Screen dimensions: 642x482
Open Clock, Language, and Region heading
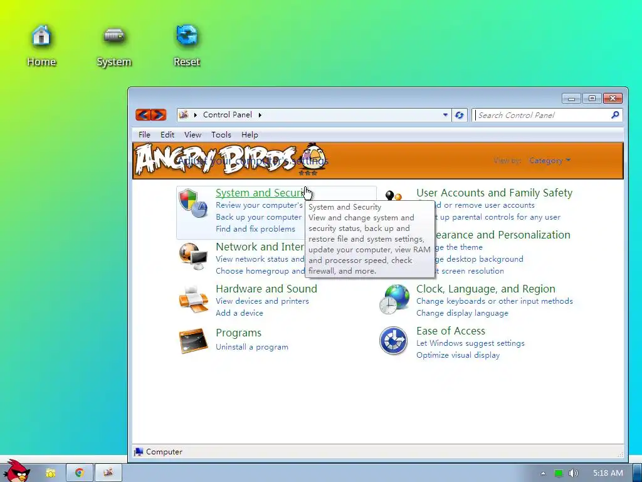[486, 289]
